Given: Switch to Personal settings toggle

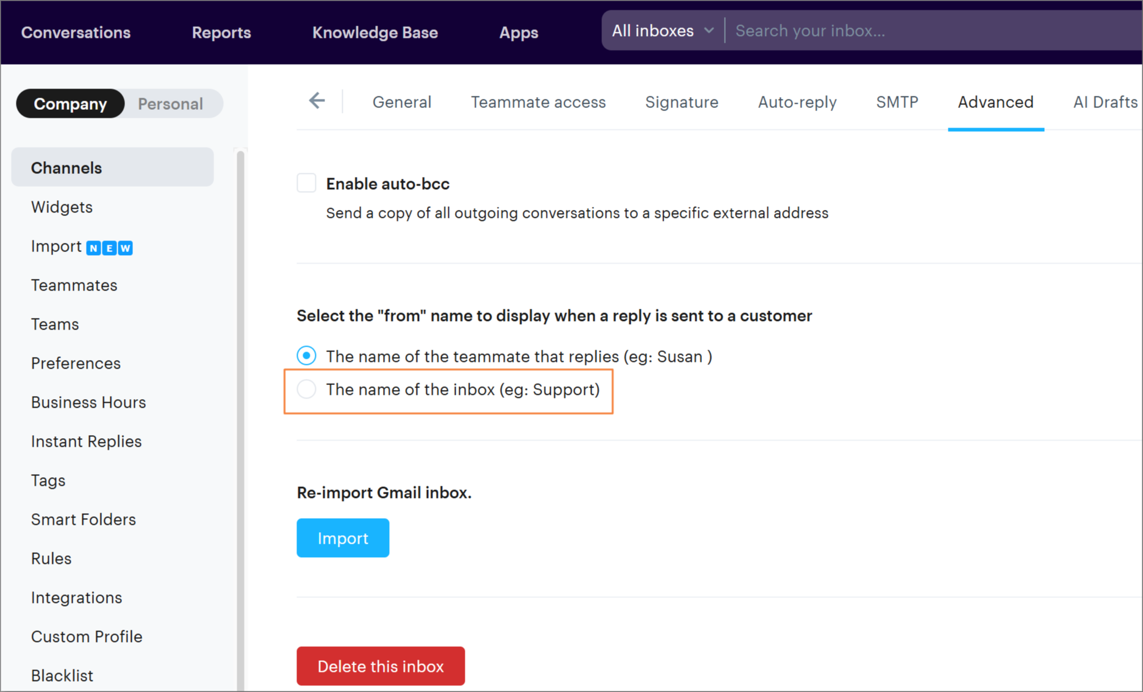Looking at the screenshot, I should click(x=170, y=104).
